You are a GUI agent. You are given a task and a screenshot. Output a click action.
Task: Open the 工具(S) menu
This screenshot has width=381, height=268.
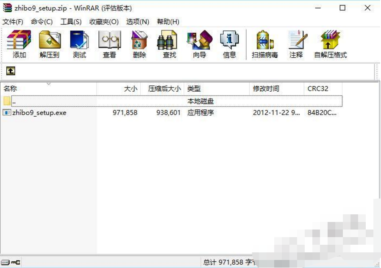(x=71, y=22)
